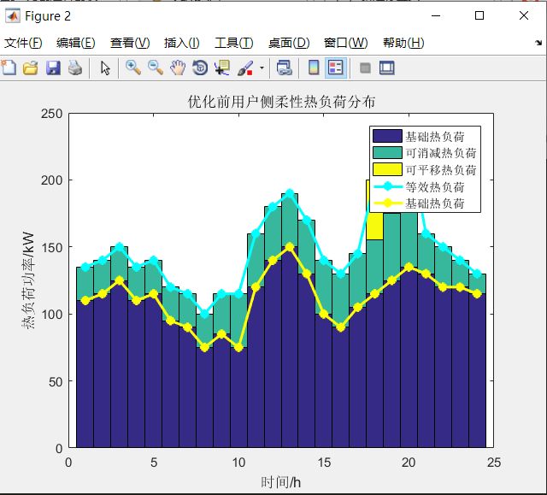Open a file with the folder icon
Screen dimensions: 547x495
pos(31,68)
